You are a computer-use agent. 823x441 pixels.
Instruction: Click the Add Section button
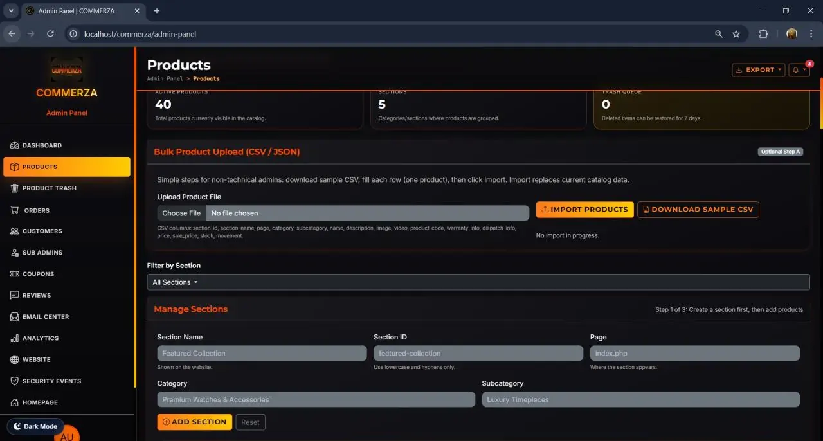coord(195,422)
